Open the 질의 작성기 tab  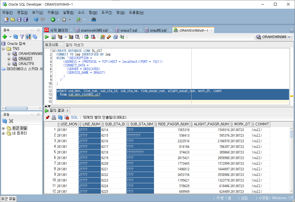point(74,45)
